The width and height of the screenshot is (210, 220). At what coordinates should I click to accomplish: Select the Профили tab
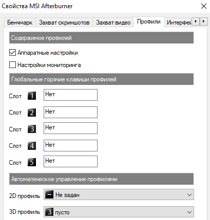pyautogui.click(x=149, y=21)
